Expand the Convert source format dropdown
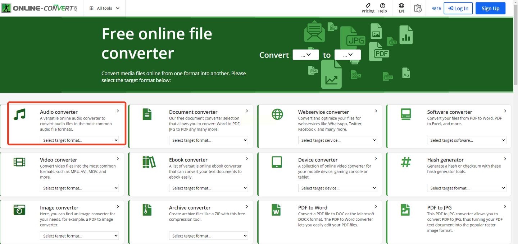 [x=306, y=55]
